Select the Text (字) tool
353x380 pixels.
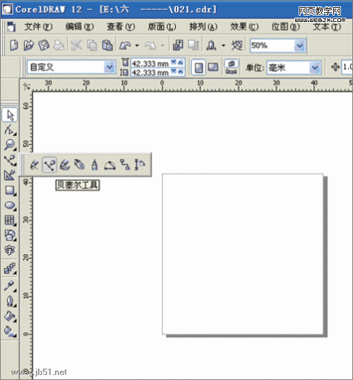(10, 250)
